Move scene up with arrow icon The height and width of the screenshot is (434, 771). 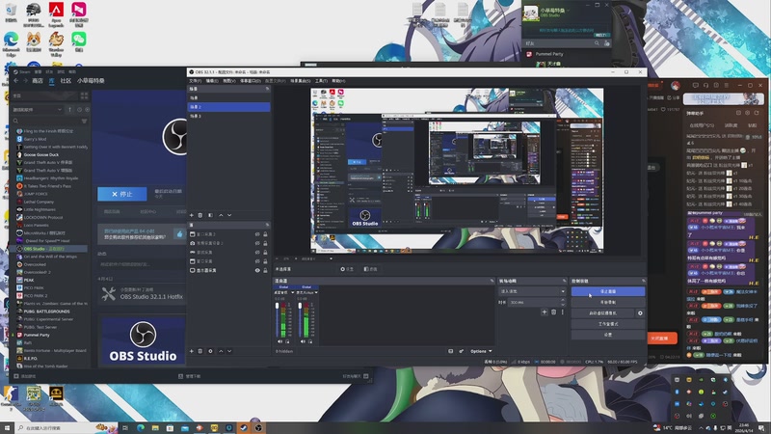click(221, 215)
